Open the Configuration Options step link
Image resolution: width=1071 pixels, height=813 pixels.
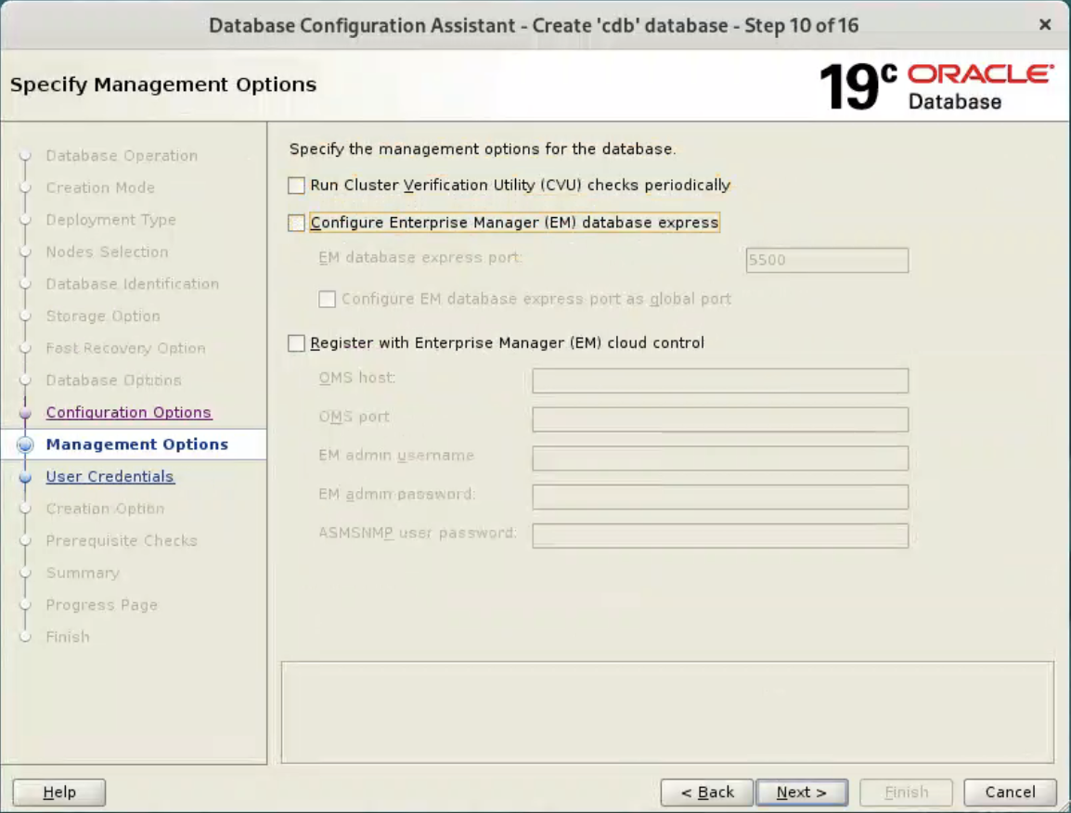click(x=129, y=413)
